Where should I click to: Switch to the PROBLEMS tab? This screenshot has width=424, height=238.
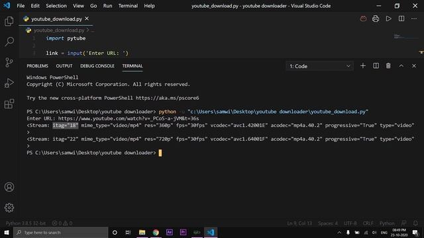pos(37,66)
